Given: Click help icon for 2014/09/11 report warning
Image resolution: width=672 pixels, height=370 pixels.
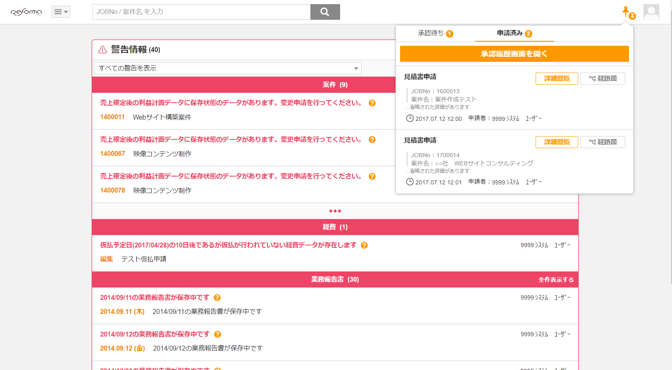Looking at the screenshot, I should pos(217,298).
